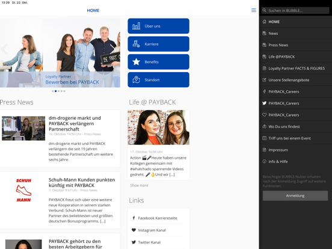Click the Anmeldung login button
Image resolution: width=332 pixels, height=249 pixels.
[x=295, y=195]
